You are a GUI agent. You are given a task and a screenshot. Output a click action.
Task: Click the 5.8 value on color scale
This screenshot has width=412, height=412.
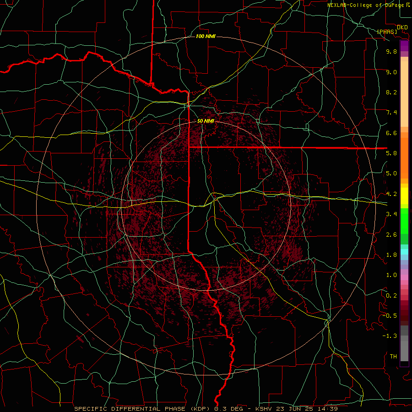pos(391,153)
